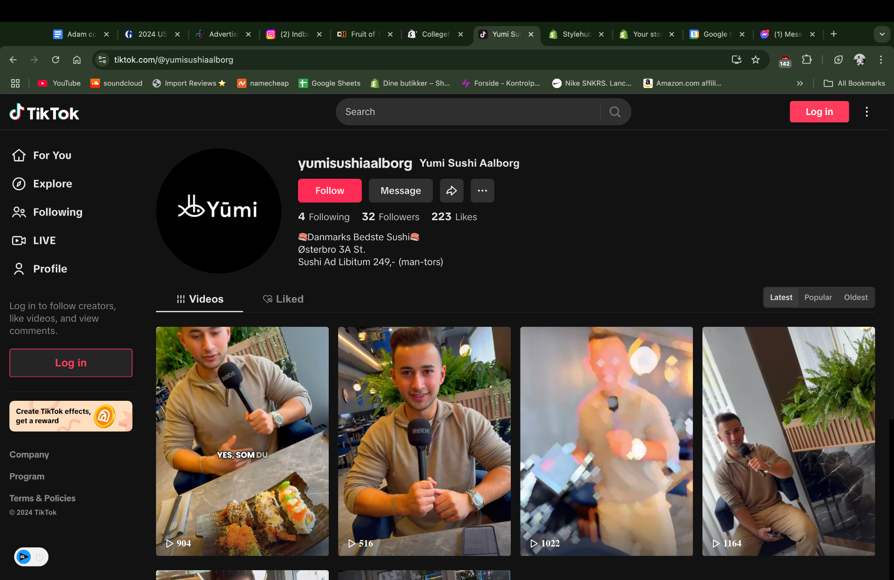Screen dimensions: 894x580
Task: Open the three-dot menu beside Message
Action: pos(482,191)
